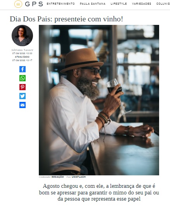Share article via WhatsApp icon
This screenshot has height=208, width=170.
[23, 78]
